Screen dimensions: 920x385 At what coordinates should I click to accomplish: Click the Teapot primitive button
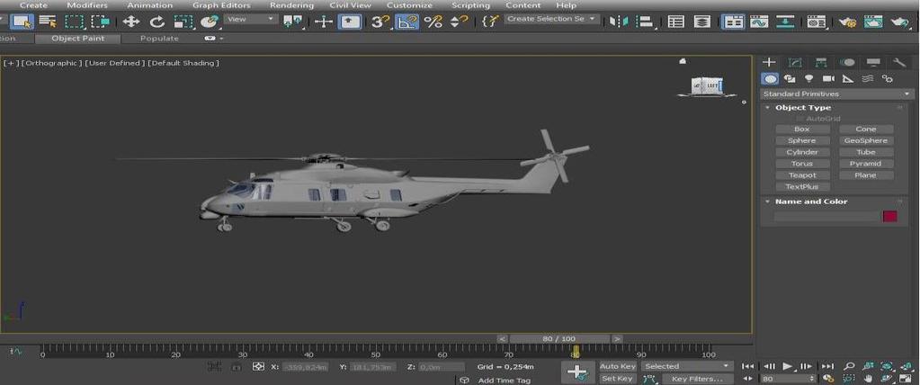pos(802,175)
